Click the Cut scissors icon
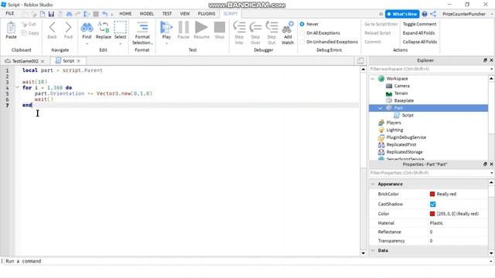Viewport: 495px width, 278px height. 24,24
